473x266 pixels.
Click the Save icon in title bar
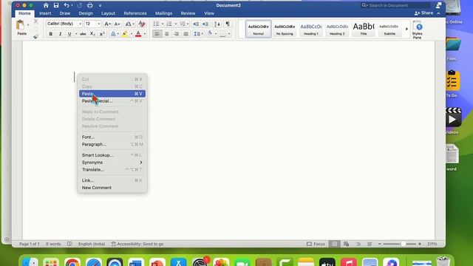point(56,5)
